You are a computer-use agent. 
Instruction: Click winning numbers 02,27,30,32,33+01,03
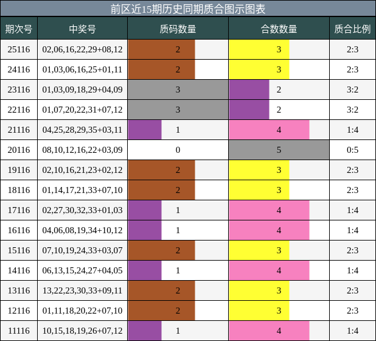(82, 210)
